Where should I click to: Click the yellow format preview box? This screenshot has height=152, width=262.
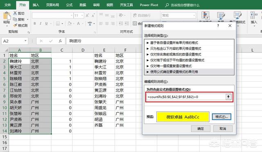183,117
